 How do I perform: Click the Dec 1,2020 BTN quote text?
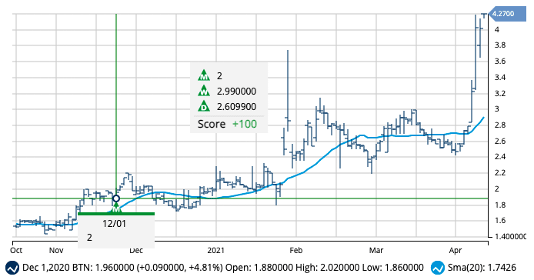[223, 268]
